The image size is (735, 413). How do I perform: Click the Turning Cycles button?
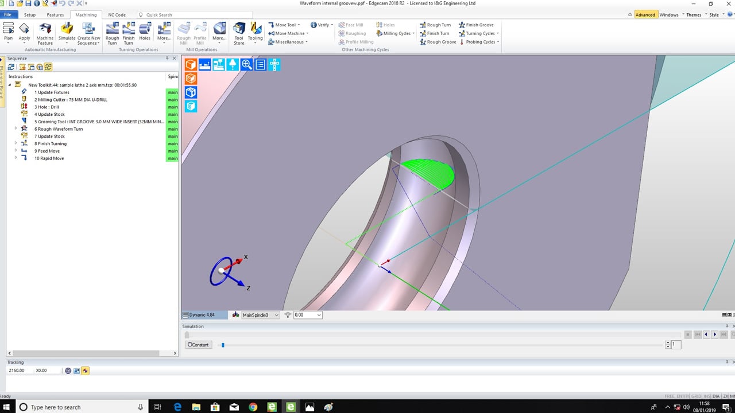click(479, 33)
